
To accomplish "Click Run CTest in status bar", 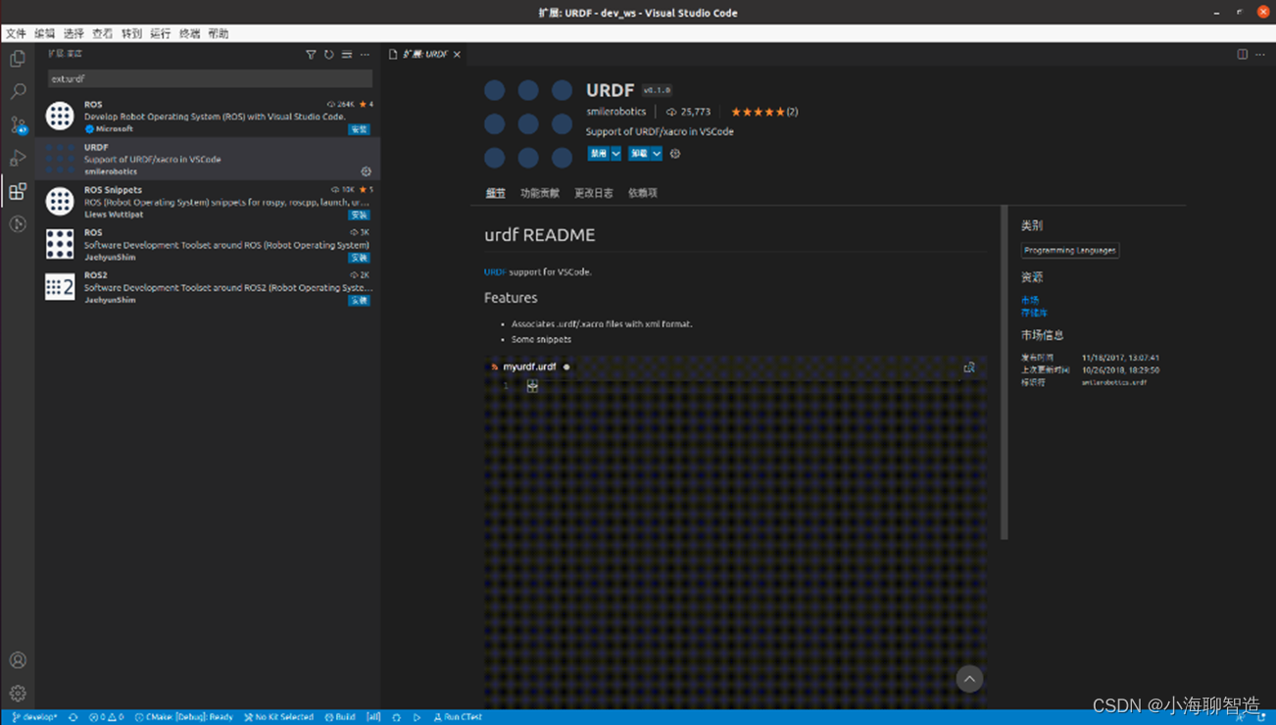I will [458, 717].
